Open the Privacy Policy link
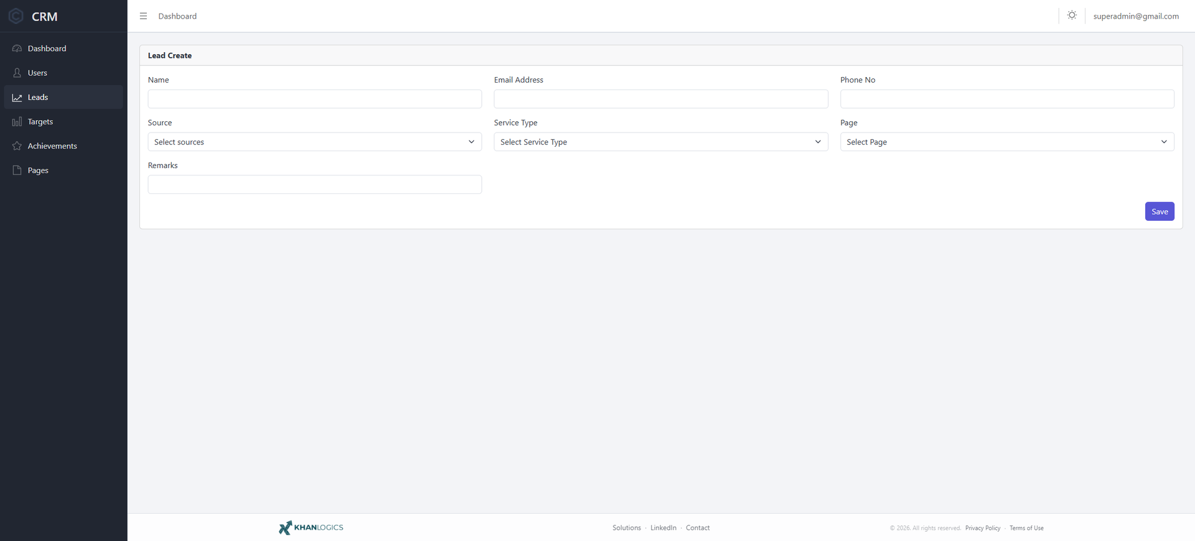Image resolution: width=1195 pixels, height=541 pixels. [x=983, y=528]
